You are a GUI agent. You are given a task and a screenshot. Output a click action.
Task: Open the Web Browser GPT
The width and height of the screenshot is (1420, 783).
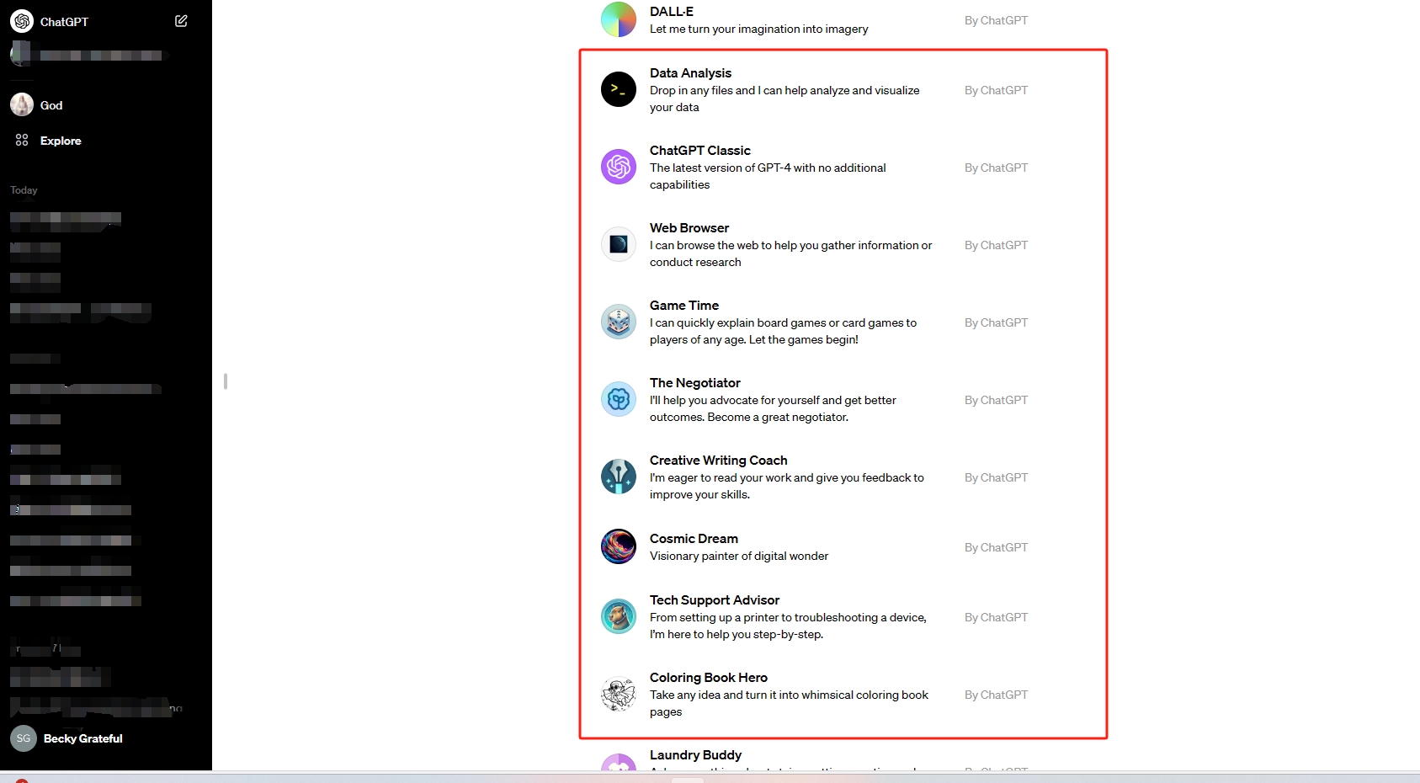tap(689, 228)
